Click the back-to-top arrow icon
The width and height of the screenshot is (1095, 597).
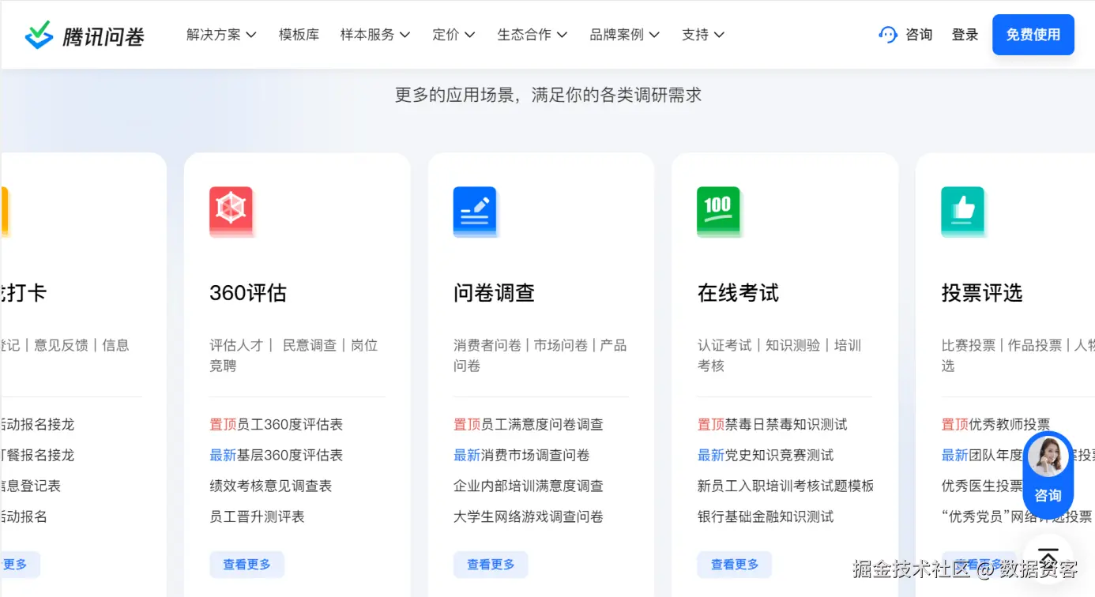(1048, 557)
